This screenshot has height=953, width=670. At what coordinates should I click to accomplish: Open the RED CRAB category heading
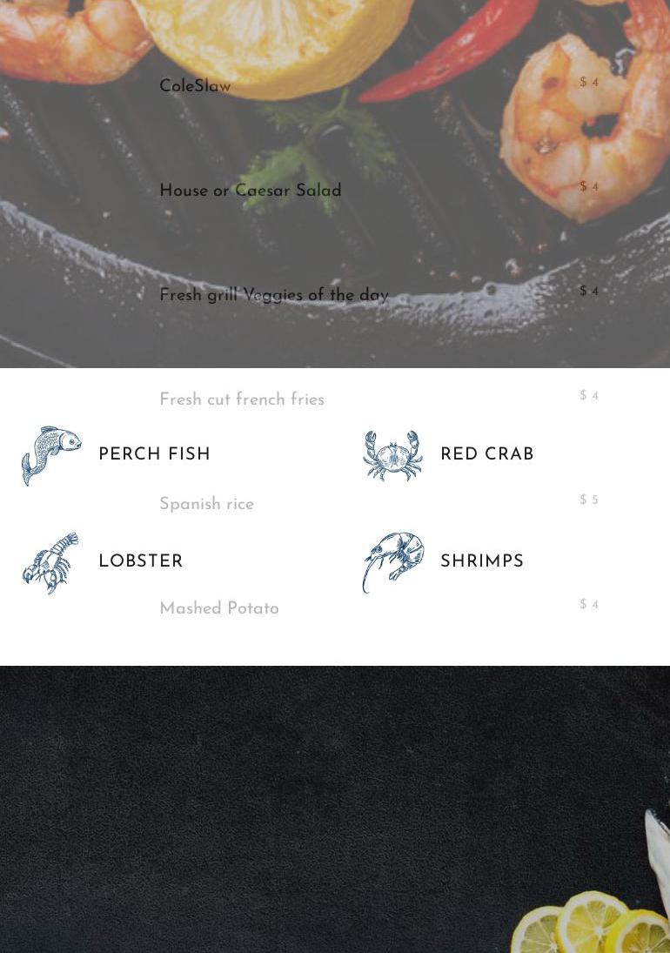pos(487,454)
